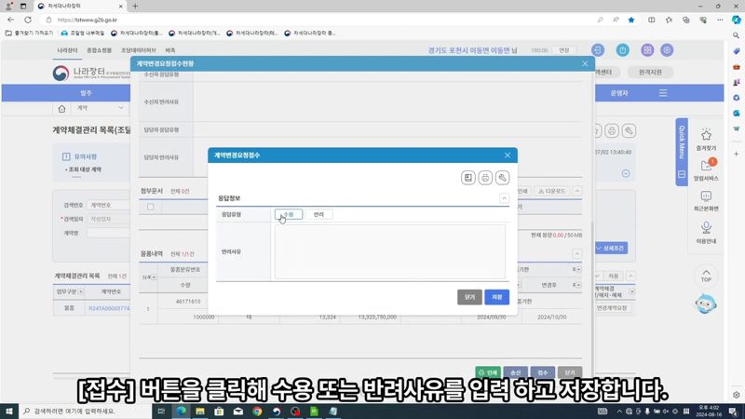Click the wrench icon in 계약변경요청접수 dialog
Viewport: 745px width, 419px height.
tap(502, 178)
